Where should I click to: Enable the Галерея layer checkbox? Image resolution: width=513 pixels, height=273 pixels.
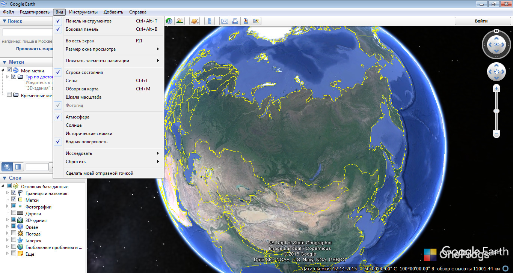(x=14, y=240)
